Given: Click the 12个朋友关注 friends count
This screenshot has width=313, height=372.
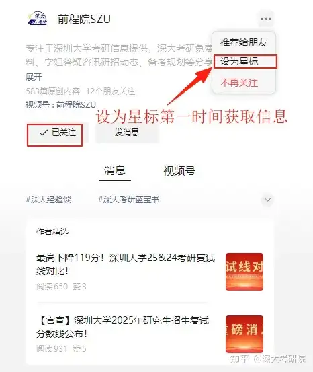Looking at the screenshot, I should (x=110, y=91).
